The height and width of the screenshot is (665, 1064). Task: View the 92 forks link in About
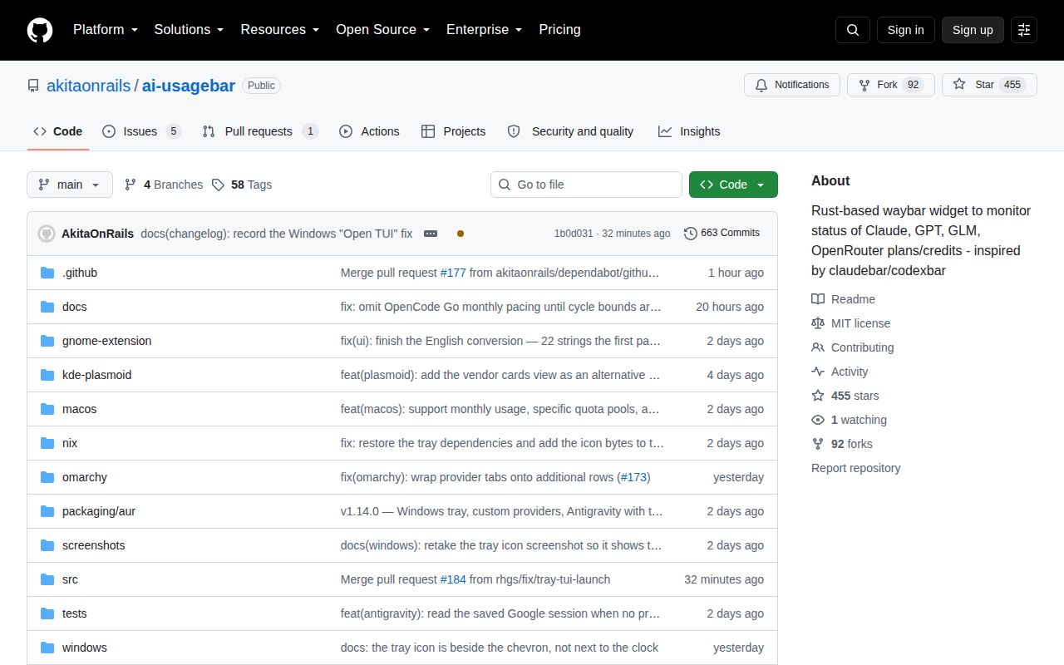[842, 444]
